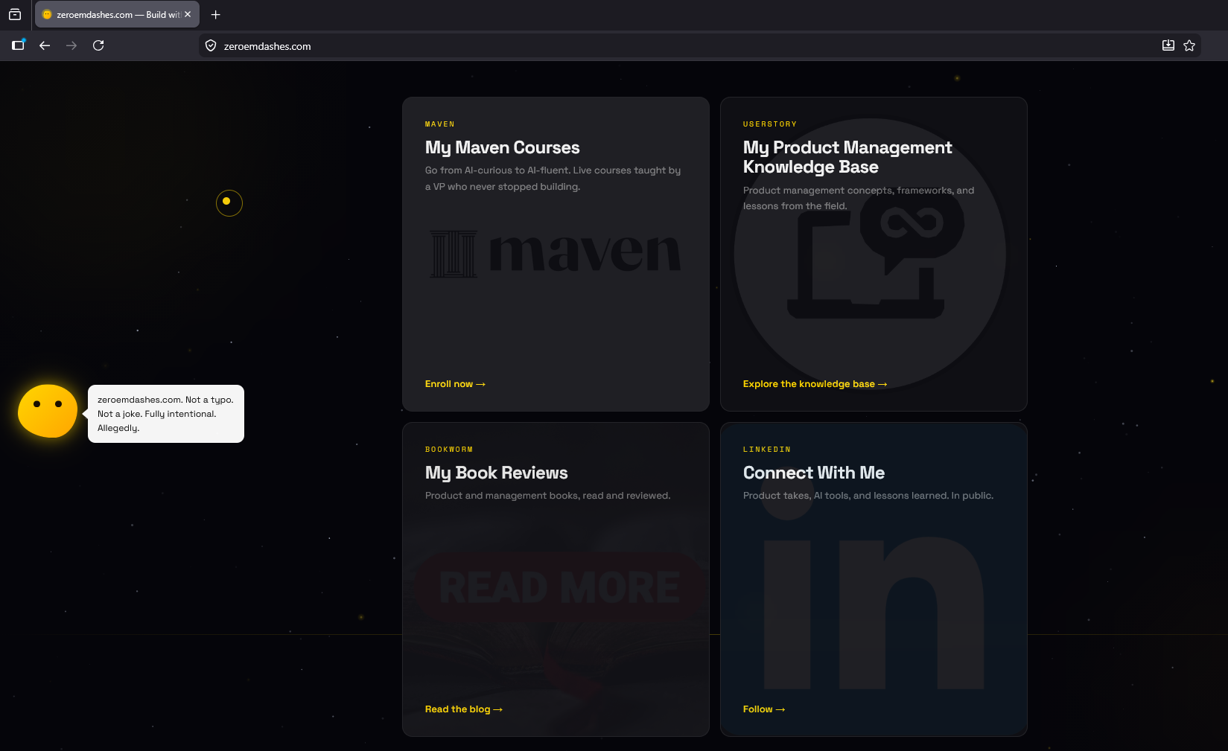Click the yellow blob mascot face
This screenshot has height=751, width=1228.
click(x=48, y=411)
